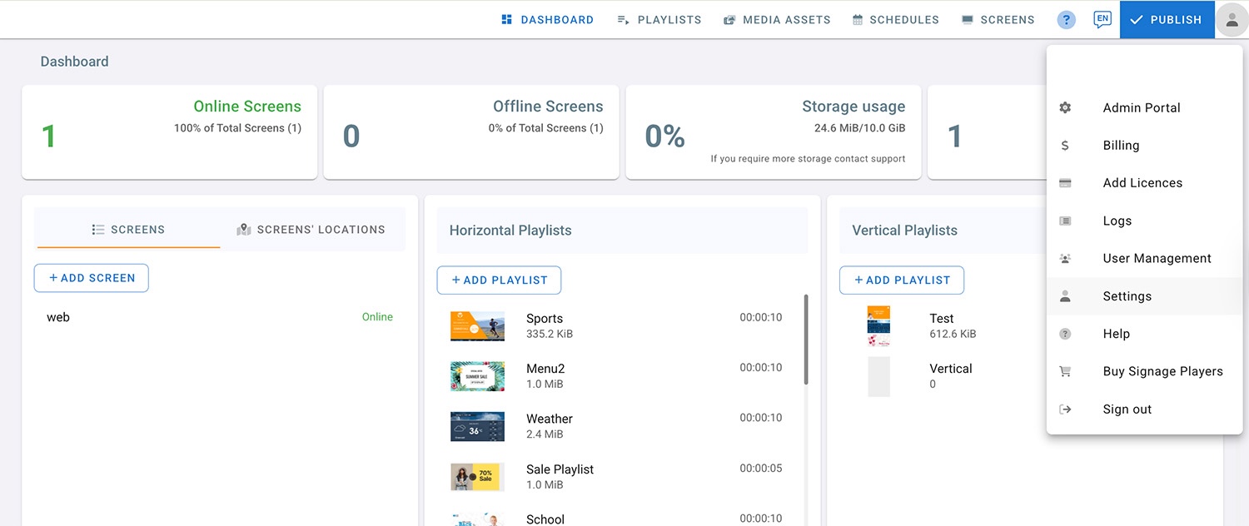Click the horizontal playlists scrollbar
This screenshot has height=526, width=1249.
point(805,340)
